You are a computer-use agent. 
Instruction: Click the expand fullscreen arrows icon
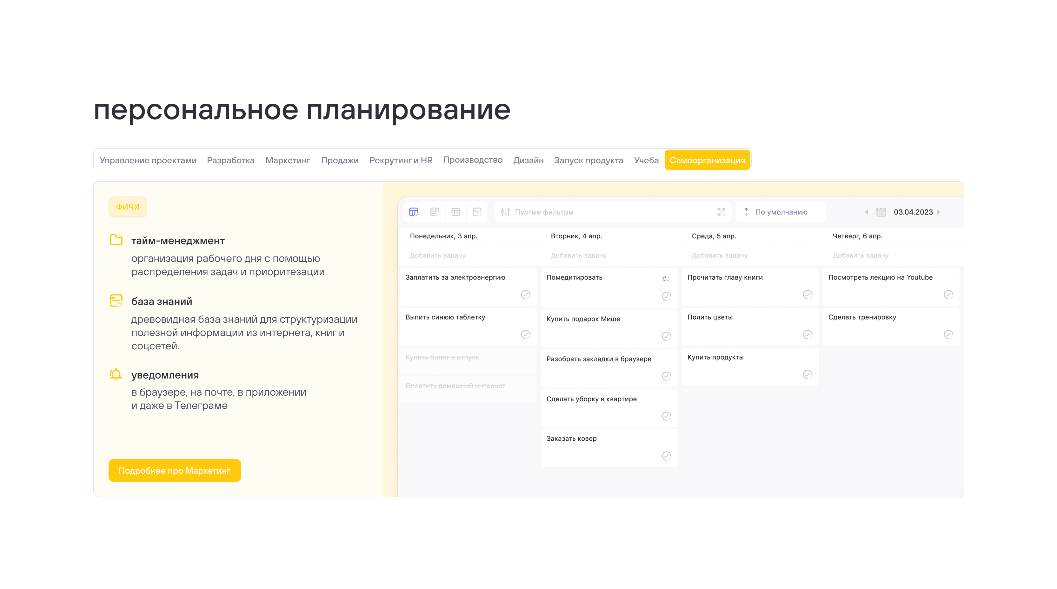(721, 212)
